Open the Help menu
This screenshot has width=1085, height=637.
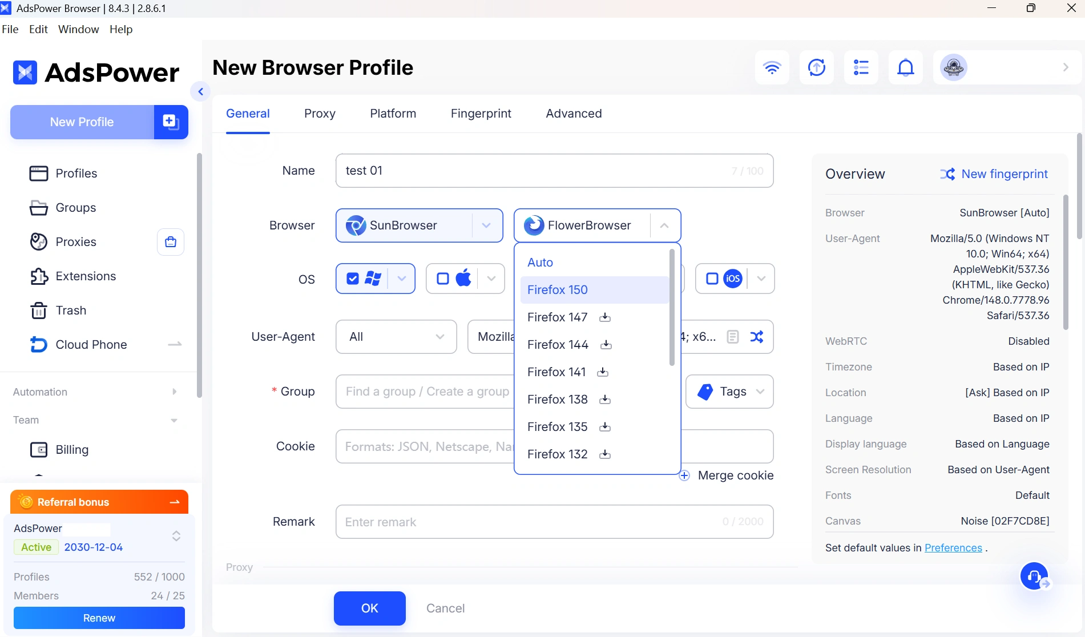pyautogui.click(x=121, y=29)
